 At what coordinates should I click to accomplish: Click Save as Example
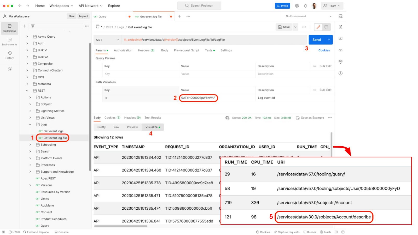click(x=310, y=118)
